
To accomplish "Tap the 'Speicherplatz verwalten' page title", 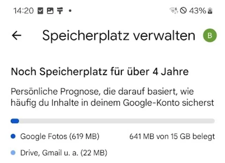I will pos(118,35).
